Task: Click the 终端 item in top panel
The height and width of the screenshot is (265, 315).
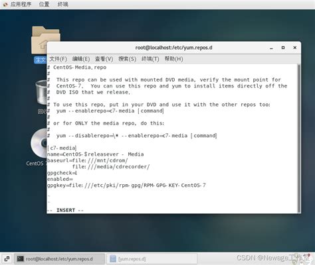Action: coord(63,4)
